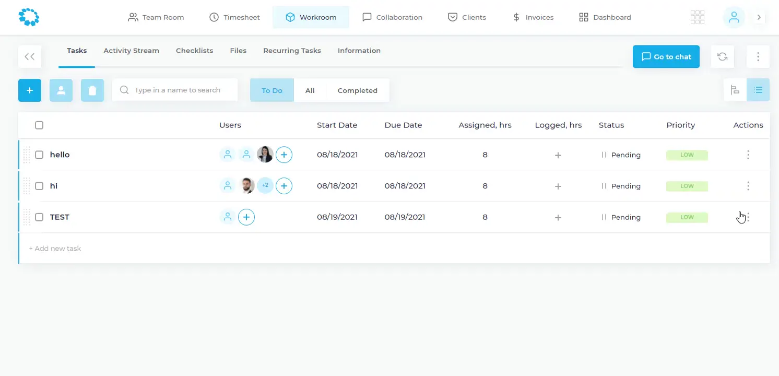This screenshot has height=376, width=779.
Task: Open actions menu for hi task
Action: [748, 186]
